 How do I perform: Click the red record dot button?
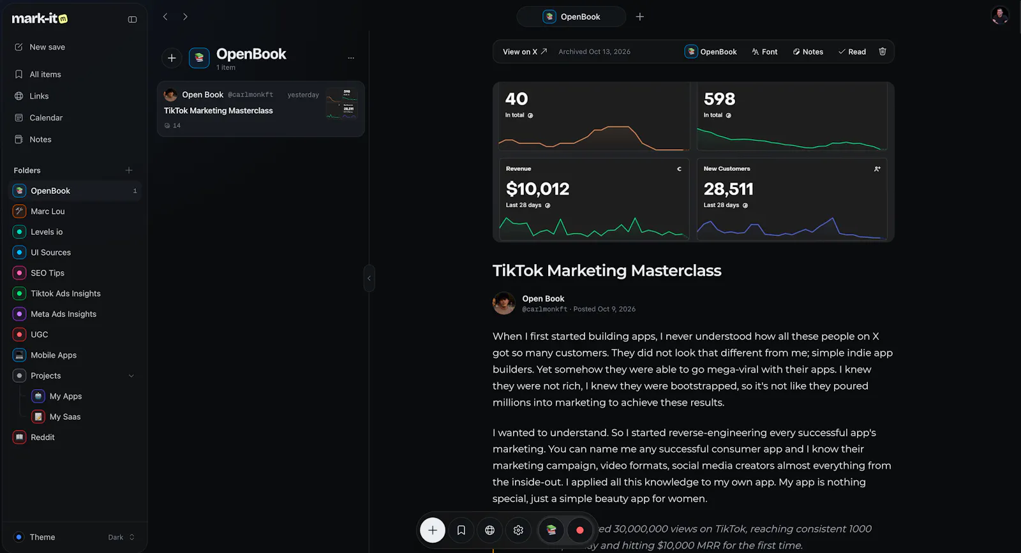point(580,530)
